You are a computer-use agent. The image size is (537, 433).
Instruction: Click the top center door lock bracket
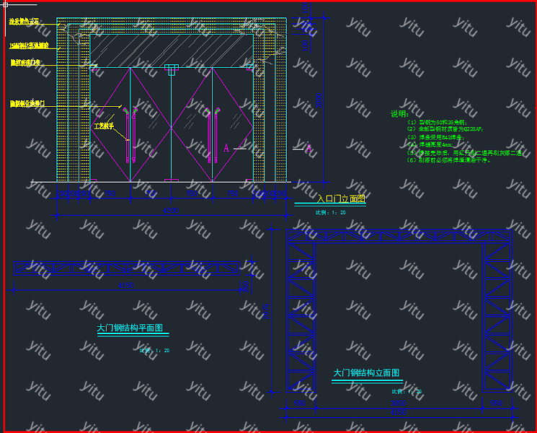click(x=171, y=70)
